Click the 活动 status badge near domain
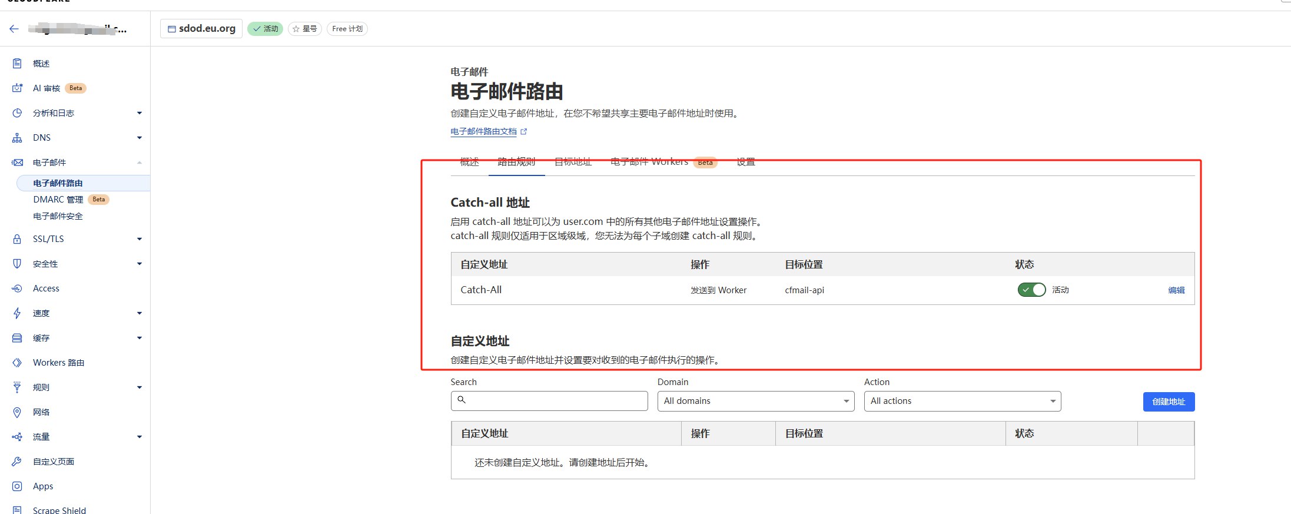 [265, 28]
